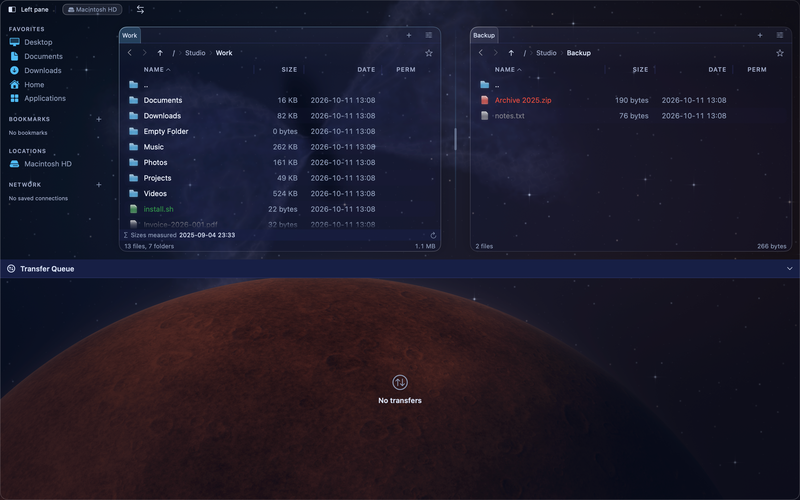Screen dimensions: 800x500
Task: Favorite the Backup folder with star
Action: [x=780, y=53]
